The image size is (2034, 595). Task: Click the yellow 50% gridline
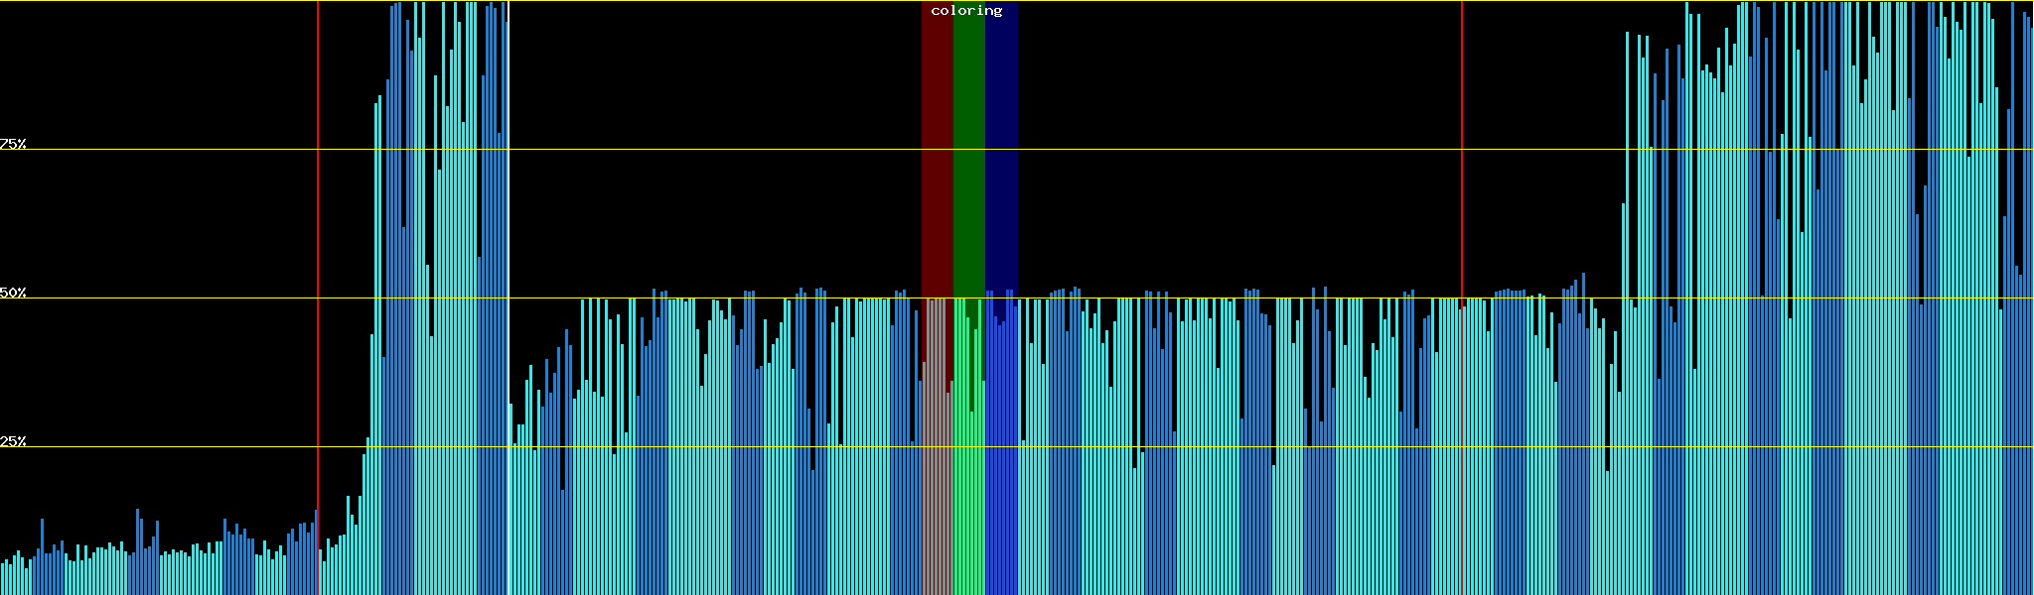coord(1192,298)
